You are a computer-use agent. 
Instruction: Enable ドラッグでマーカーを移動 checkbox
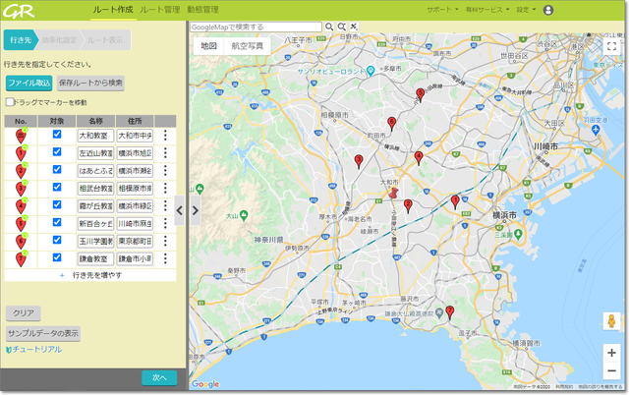click(x=10, y=102)
